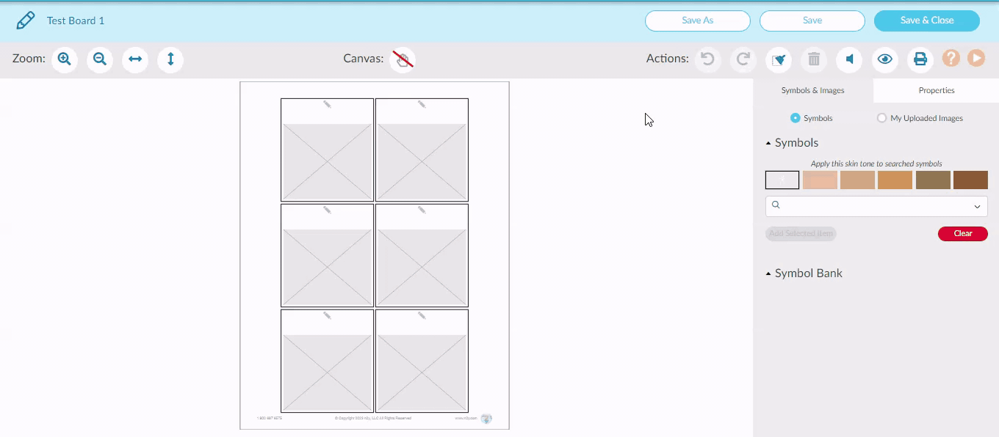The image size is (999, 437).
Task: Click the red Clear button
Action: tap(963, 234)
